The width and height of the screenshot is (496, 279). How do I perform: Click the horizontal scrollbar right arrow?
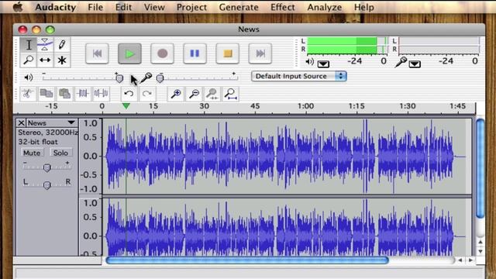coord(470,260)
